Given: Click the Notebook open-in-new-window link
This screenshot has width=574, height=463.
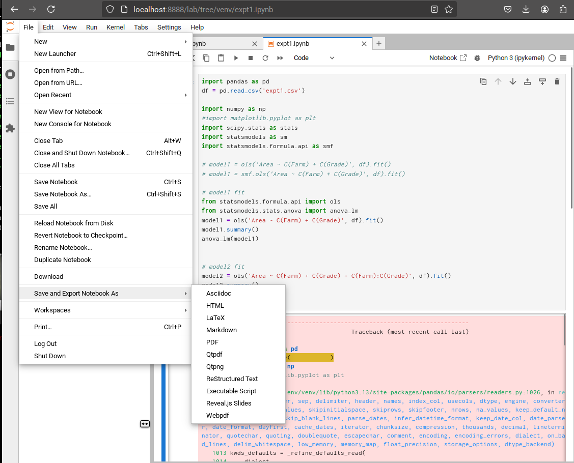Looking at the screenshot, I should pos(448,58).
